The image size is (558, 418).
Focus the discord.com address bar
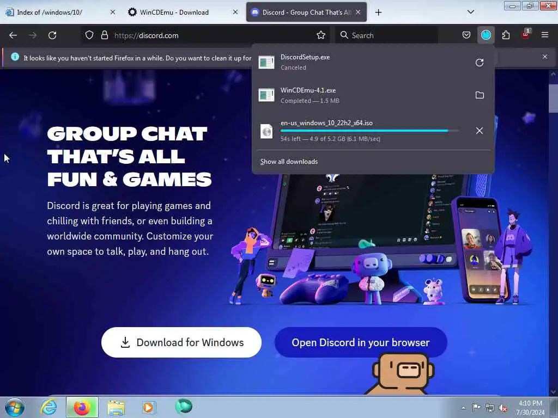(207, 35)
